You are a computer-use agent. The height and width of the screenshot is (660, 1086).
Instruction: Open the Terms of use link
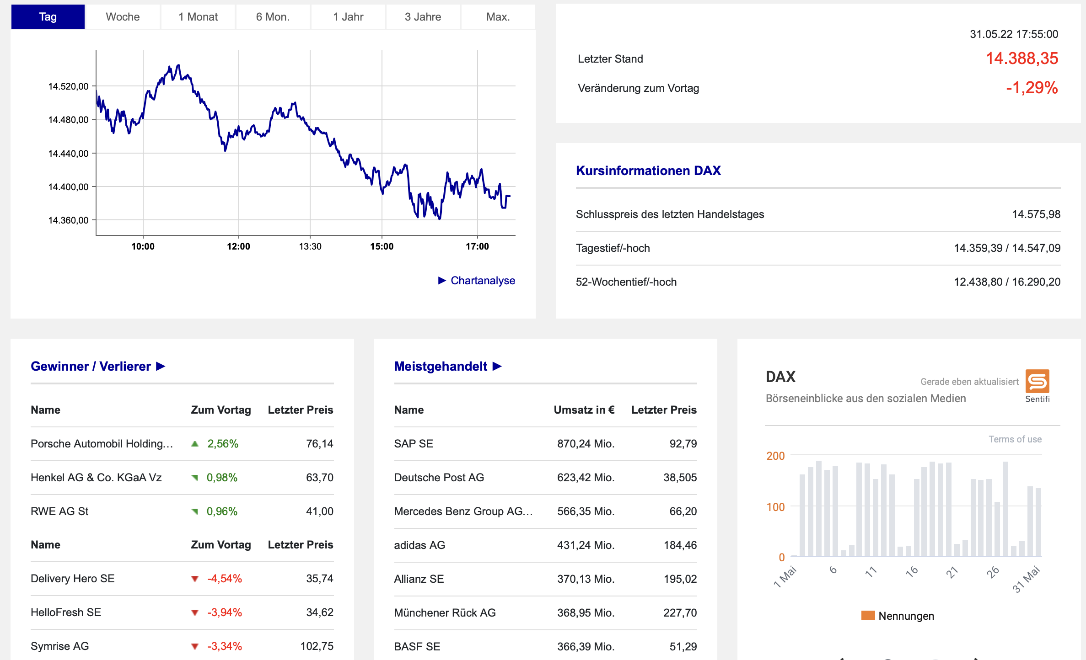point(1015,439)
